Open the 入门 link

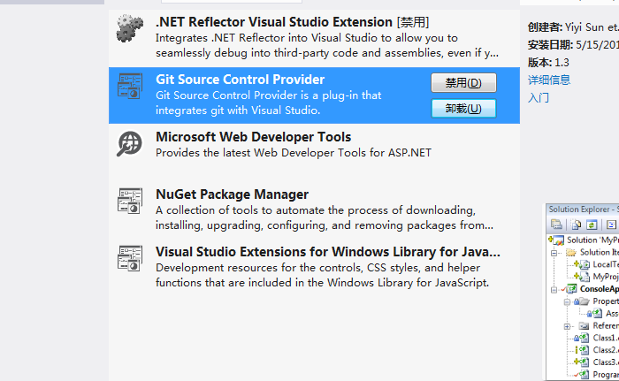coord(538,97)
